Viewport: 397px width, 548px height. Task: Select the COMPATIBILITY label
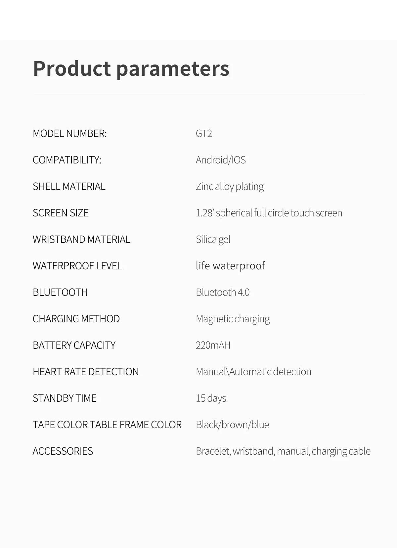(x=67, y=160)
